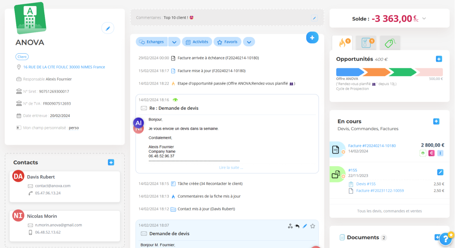Click the Solde amount -3 363,00 €
Viewport: 455px width, 248px height.
[395, 18]
